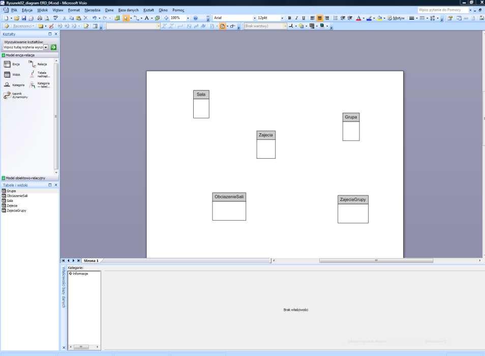Open the Arial font name dropdown
Screen dimensions: 485x356
[x=255, y=18]
